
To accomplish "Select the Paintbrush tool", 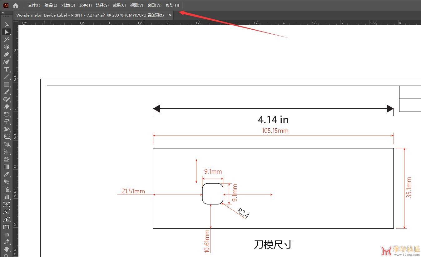I will 7,92.
